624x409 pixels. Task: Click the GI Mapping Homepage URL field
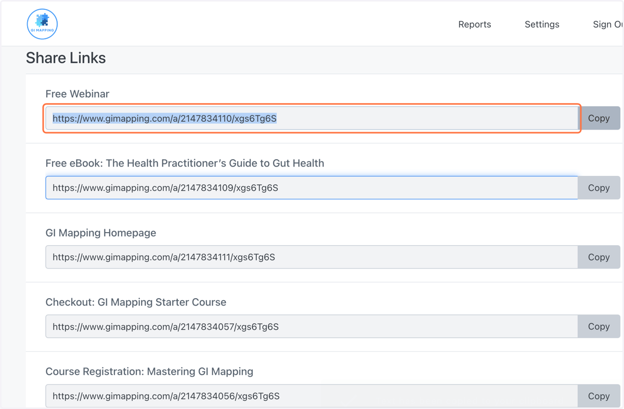(312, 257)
